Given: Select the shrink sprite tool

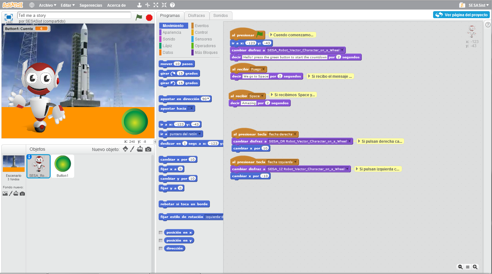Looking at the screenshot, I should pyautogui.click(x=164, y=5).
